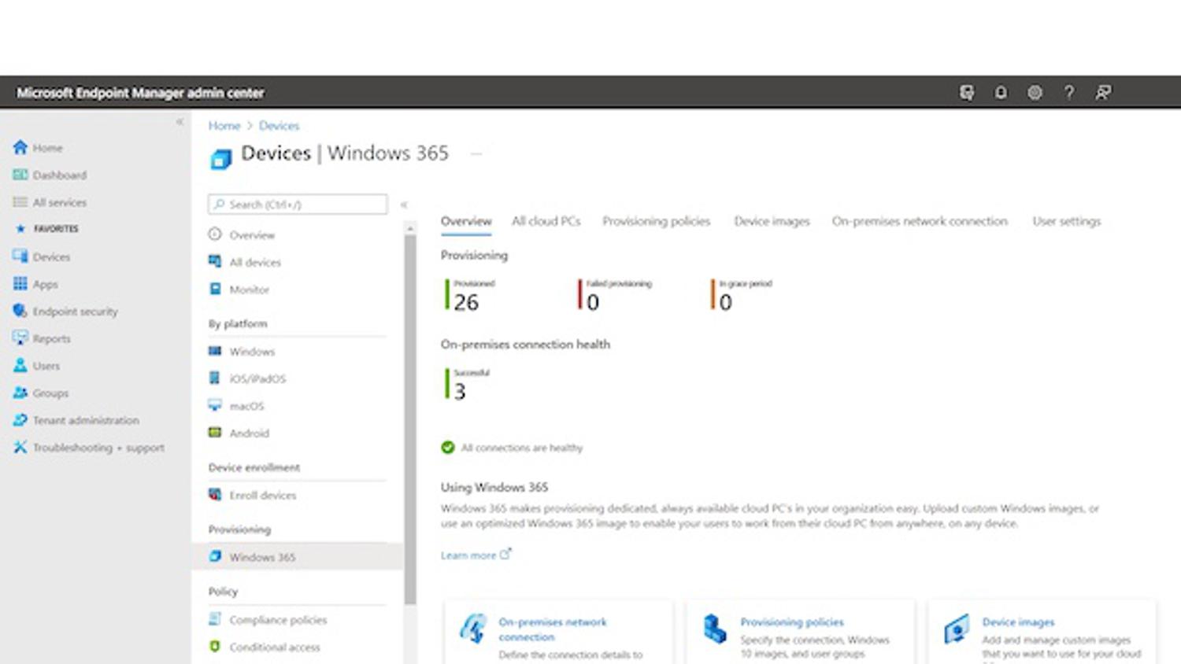Switch to the All cloud PCs tab

(x=546, y=222)
